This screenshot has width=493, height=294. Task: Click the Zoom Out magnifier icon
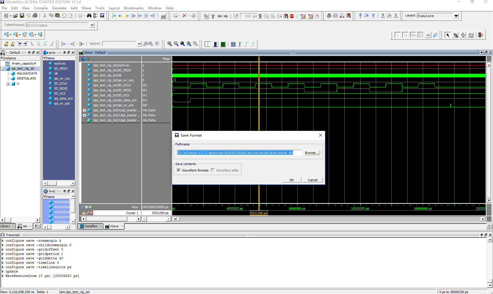pyautogui.click(x=176, y=44)
